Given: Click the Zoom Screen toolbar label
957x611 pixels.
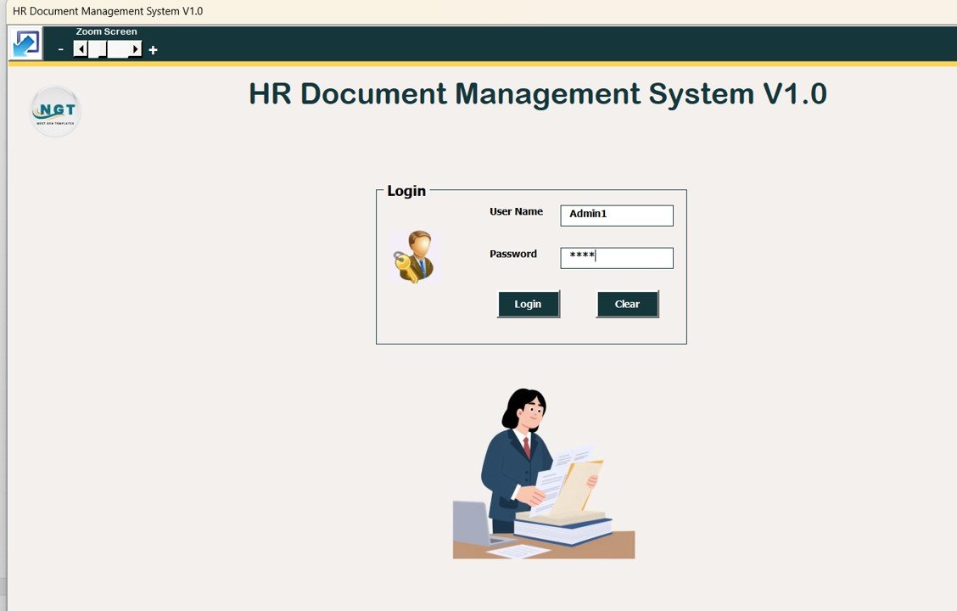Looking at the screenshot, I should (106, 31).
